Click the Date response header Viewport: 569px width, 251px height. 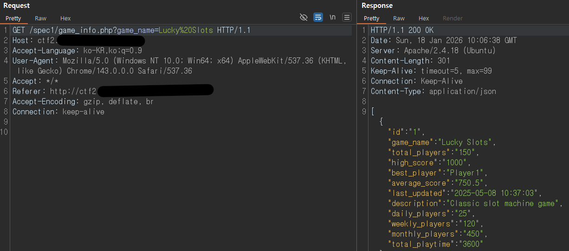(443, 41)
